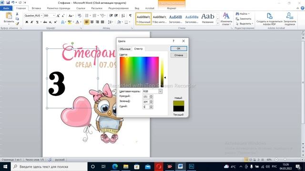
Task: Switch to the Ссылки ribbon tab
Action: [x=81, y=8]
